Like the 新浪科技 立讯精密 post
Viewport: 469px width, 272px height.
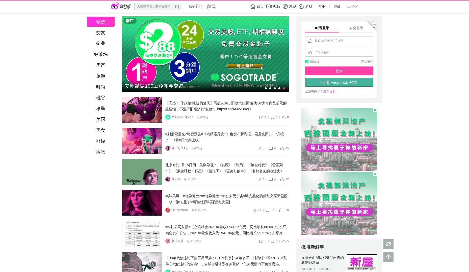(x=284, y=241)
